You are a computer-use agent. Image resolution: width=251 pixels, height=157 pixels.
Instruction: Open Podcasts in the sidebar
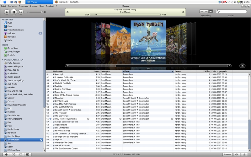pyautogui.click(x=11, y=33)
